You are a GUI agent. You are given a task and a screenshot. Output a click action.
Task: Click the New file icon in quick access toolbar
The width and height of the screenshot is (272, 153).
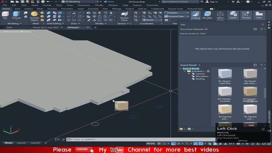click(x=12, y=2)
